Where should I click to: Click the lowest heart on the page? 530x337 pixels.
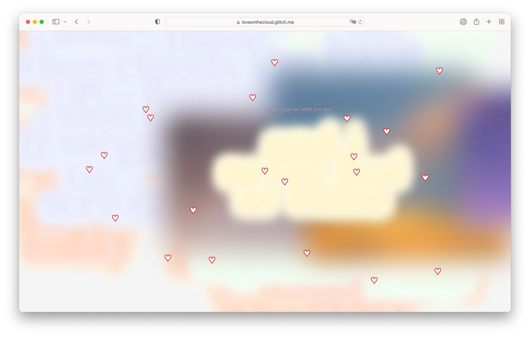374,280
